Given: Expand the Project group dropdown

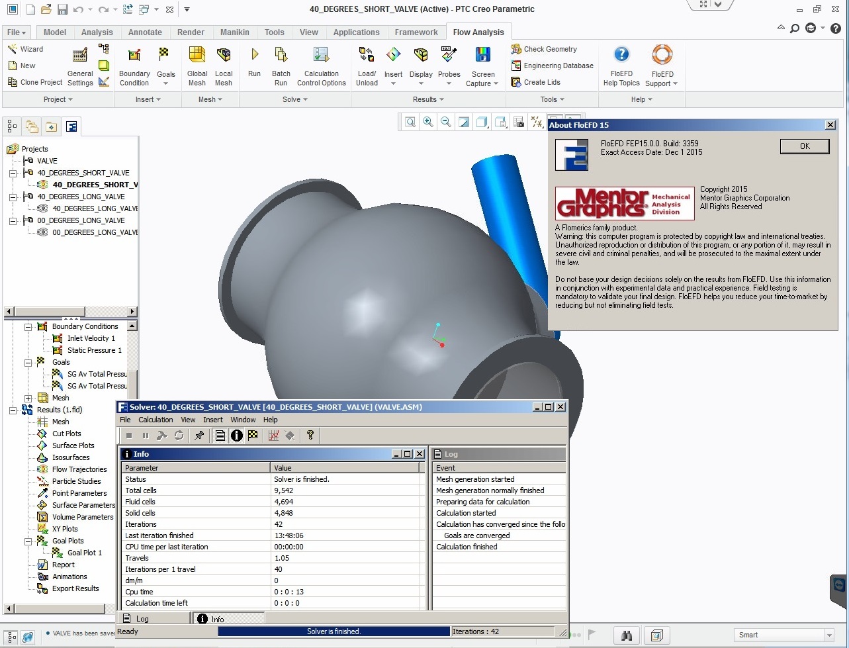Looking at the screenshot, I should point(58,99).
